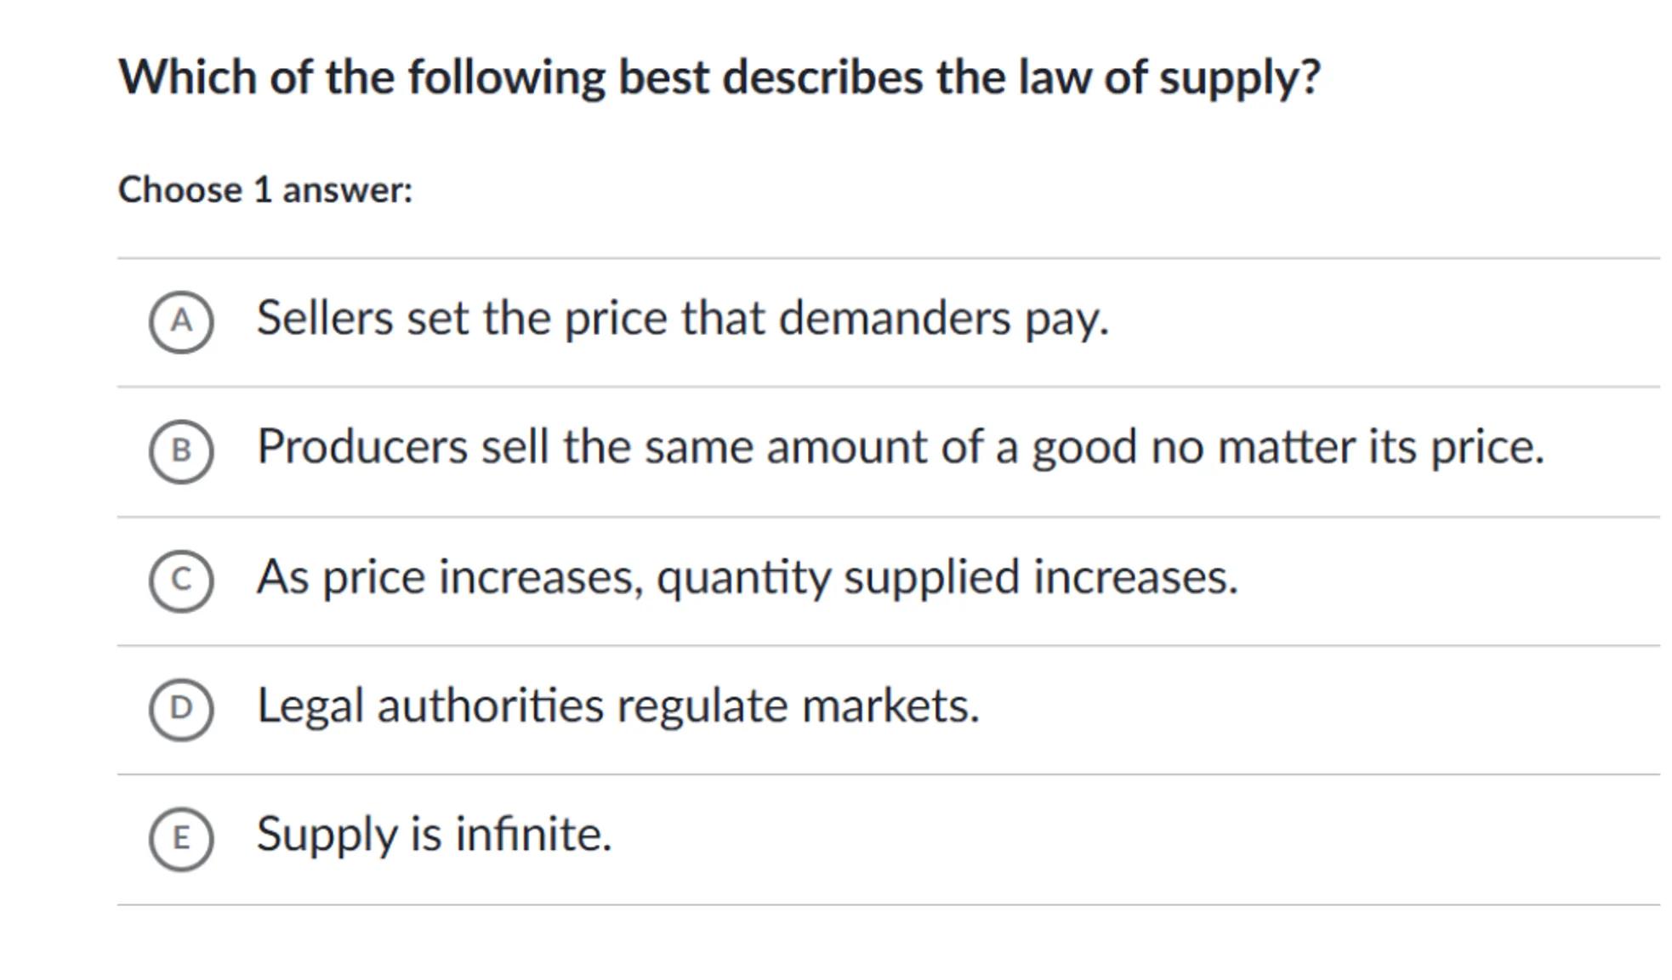Select the answer about quantity supplied increasing
The width and height of the screenshot is (1672, 980).
tap(747, 577)
